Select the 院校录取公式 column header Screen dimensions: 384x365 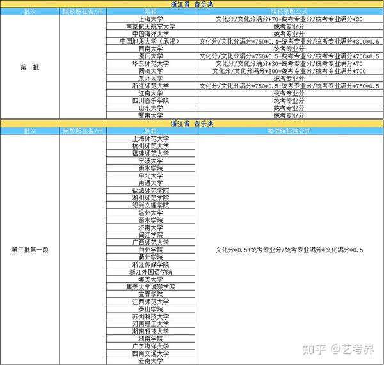tap(289, 12)
